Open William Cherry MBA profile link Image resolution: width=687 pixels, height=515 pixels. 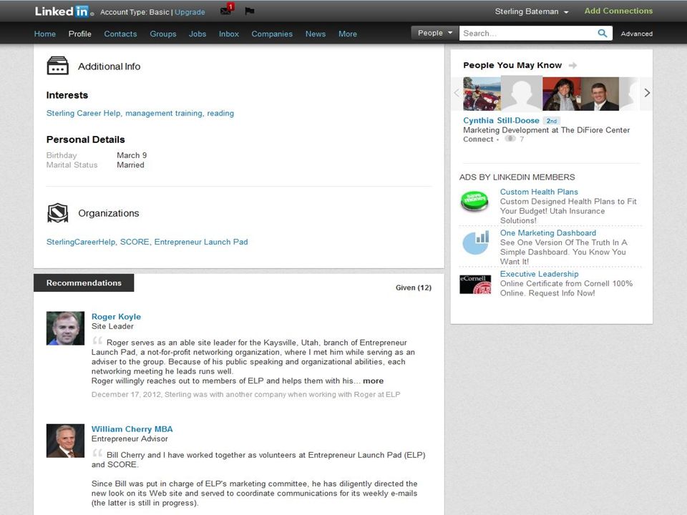(x=132, y=429)
